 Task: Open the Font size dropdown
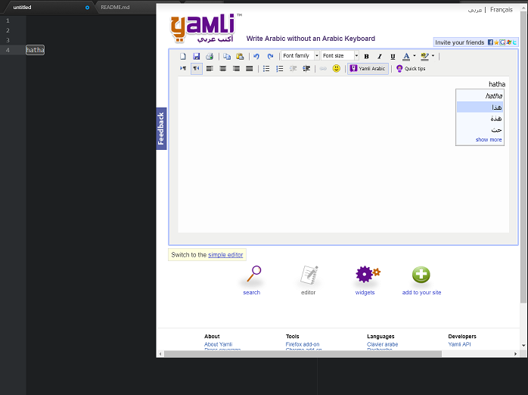(340, 55)
